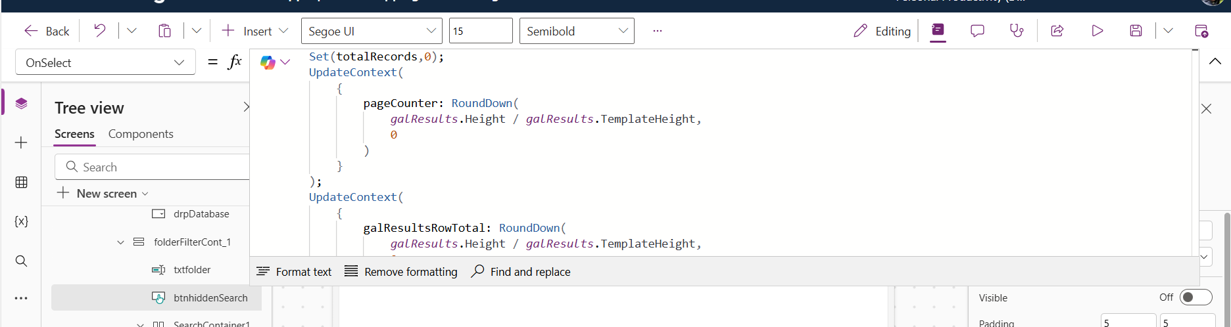Select the Screens tab
The height and width of the screenshot is (327, 1231).
coord(74,134)
